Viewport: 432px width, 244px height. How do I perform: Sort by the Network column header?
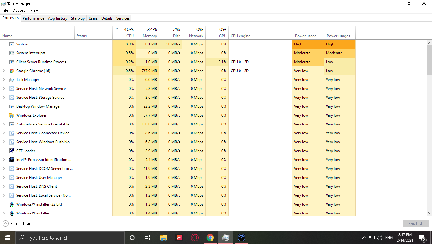click(194, 33)
